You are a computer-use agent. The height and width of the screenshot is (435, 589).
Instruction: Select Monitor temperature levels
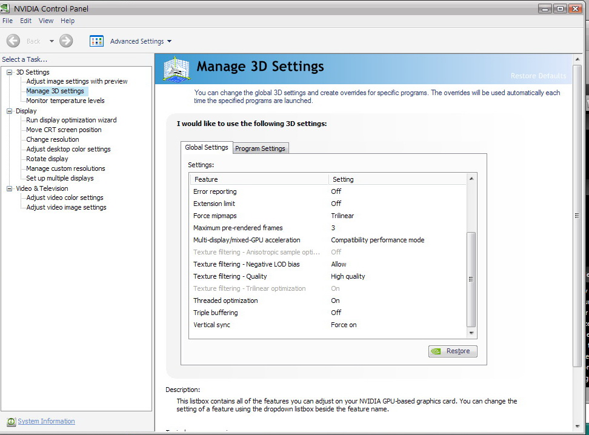(x=65, y=101)
